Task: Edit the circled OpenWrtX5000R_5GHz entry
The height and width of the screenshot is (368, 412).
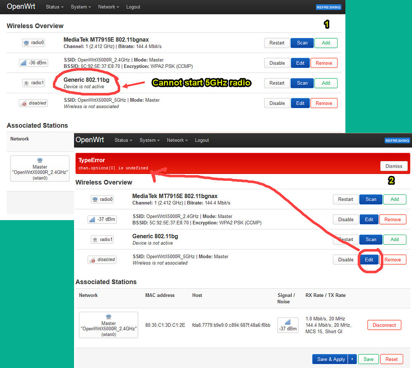Action: point(369,260)
